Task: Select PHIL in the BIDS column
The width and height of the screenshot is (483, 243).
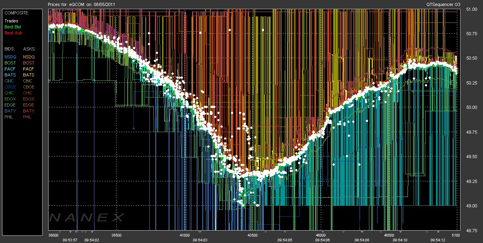Action: coord(9,117)
